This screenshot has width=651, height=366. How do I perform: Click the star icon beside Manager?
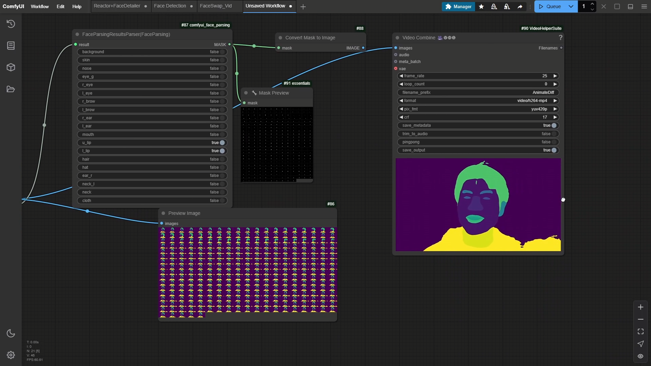[x=481, y=6]
